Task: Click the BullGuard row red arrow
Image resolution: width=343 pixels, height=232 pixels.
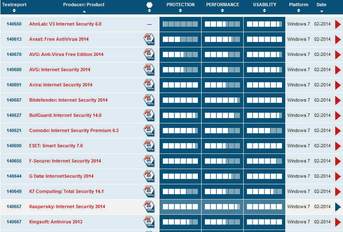Action: point(338,116)
